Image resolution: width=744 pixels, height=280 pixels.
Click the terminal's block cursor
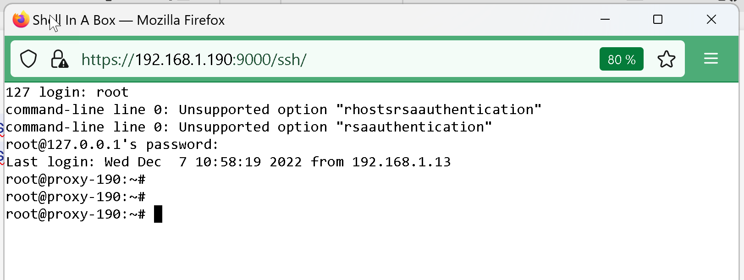point(158,214)
